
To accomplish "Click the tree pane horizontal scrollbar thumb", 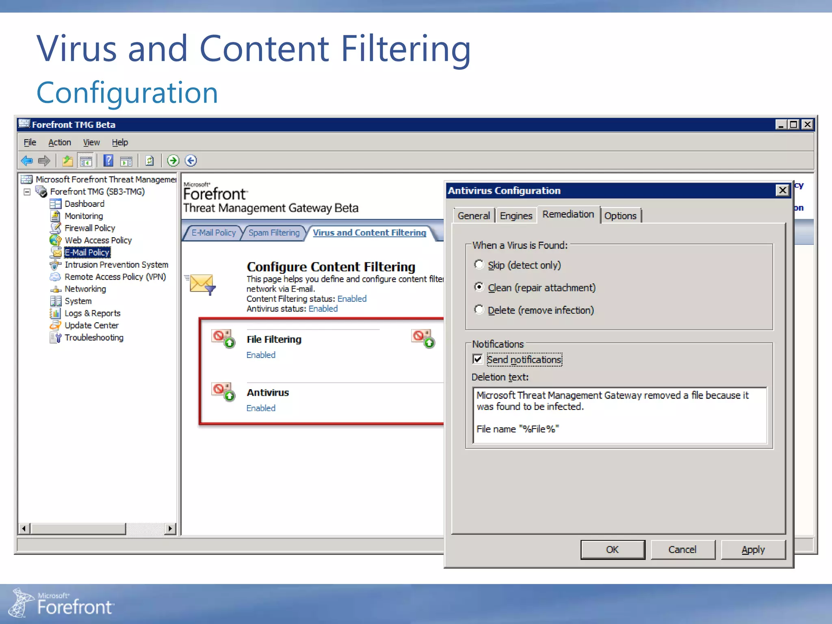I will click(x=78, y=529).
